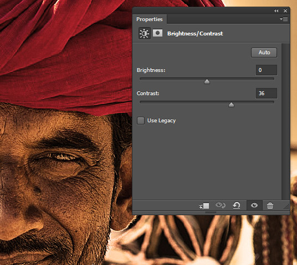The image size is (297, 265).
Task: Click the Brightness slider handle
Action: point(207,81)
